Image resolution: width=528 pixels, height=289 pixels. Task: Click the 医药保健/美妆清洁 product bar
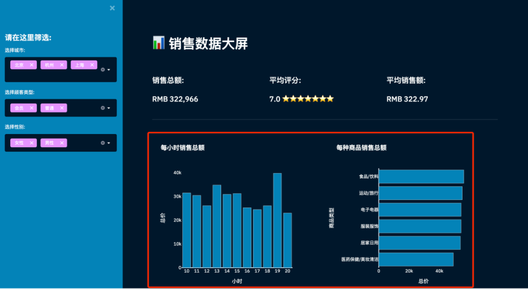tap(416, 259)
